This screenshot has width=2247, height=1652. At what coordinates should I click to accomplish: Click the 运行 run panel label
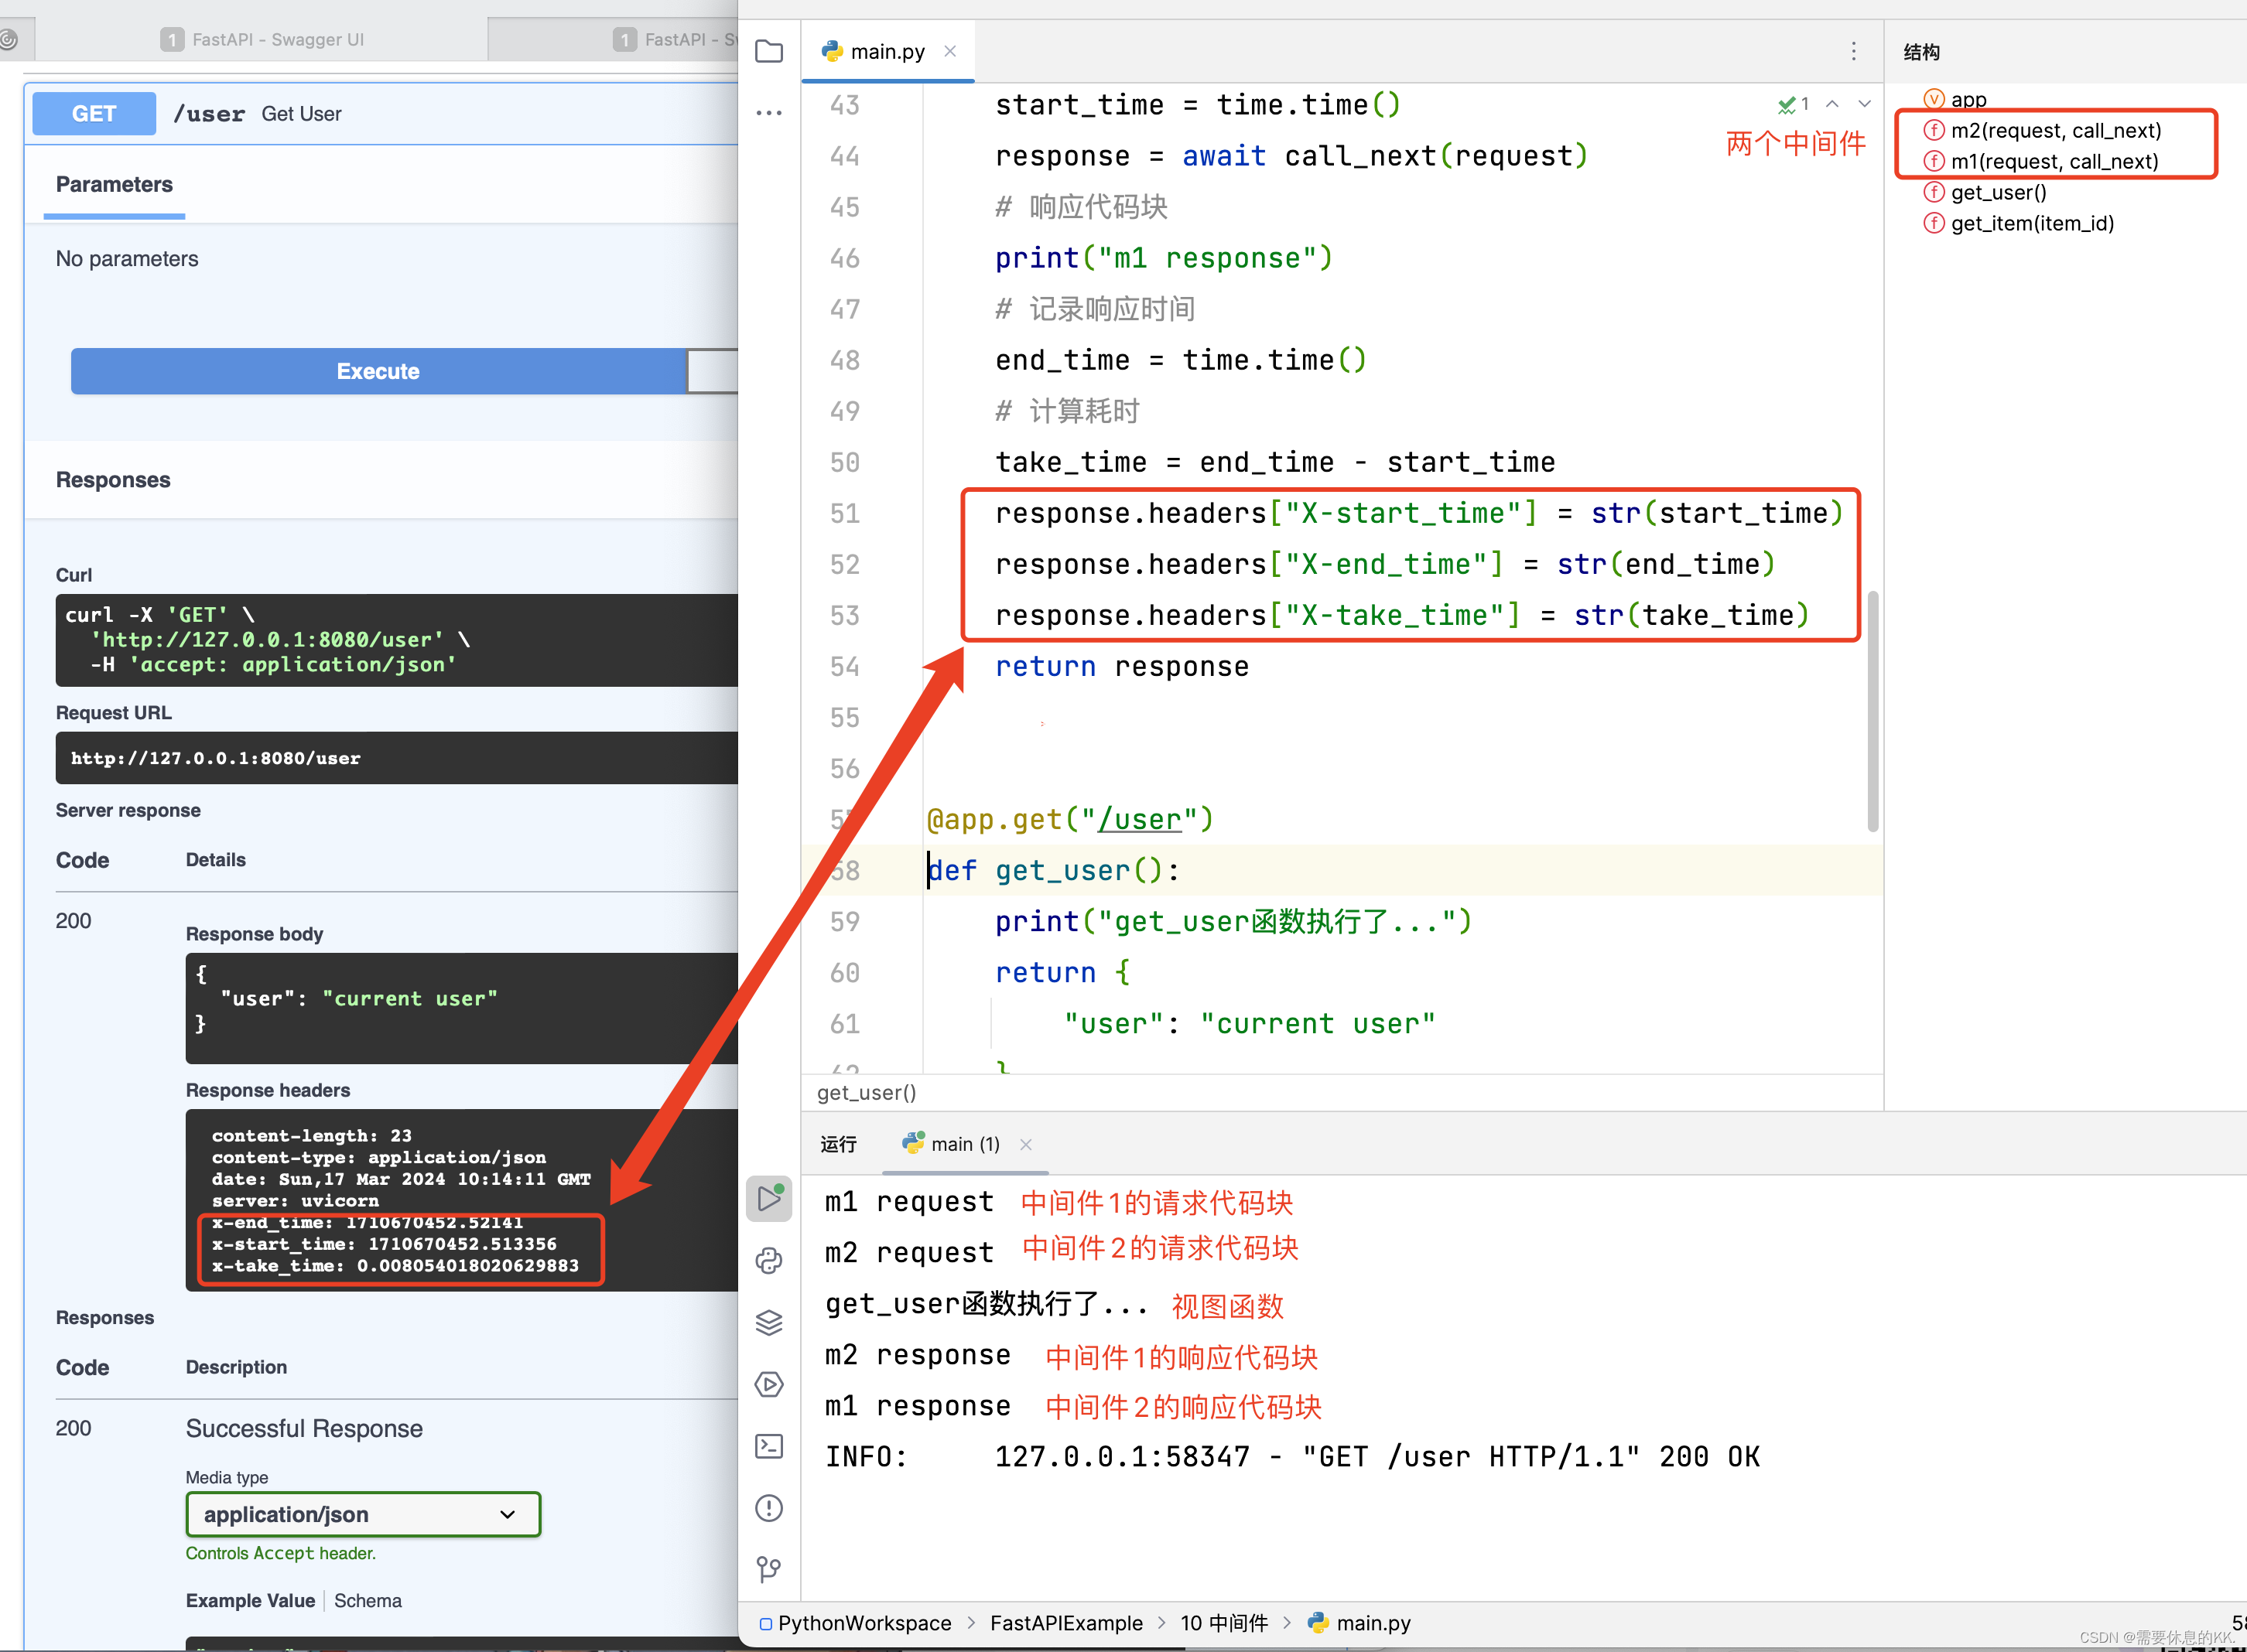(839, 1144)
